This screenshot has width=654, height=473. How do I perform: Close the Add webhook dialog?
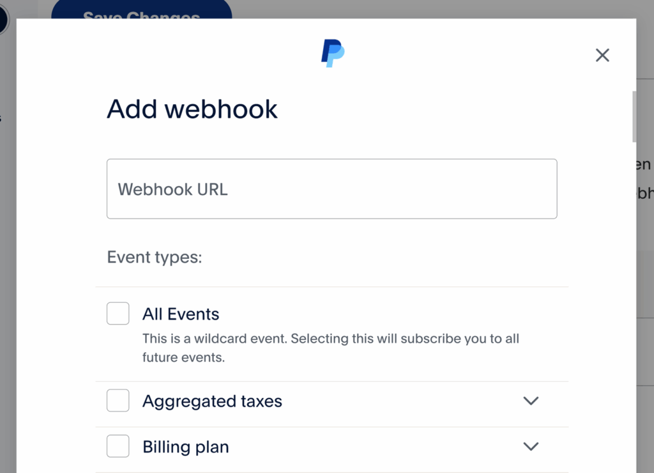pos(602,56)
